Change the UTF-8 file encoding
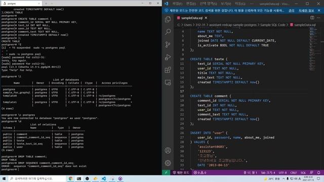This screenshot has width=324, height=182. (282, 172)
